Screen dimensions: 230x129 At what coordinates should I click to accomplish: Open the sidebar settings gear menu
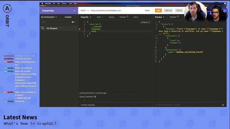[73, 22]
